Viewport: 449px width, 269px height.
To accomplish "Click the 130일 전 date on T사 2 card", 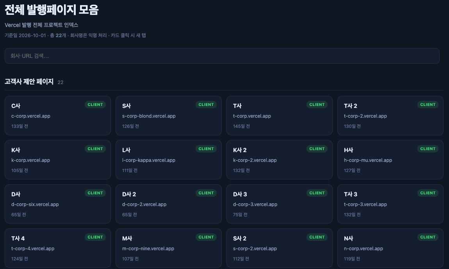I will [x=352, y=126].
